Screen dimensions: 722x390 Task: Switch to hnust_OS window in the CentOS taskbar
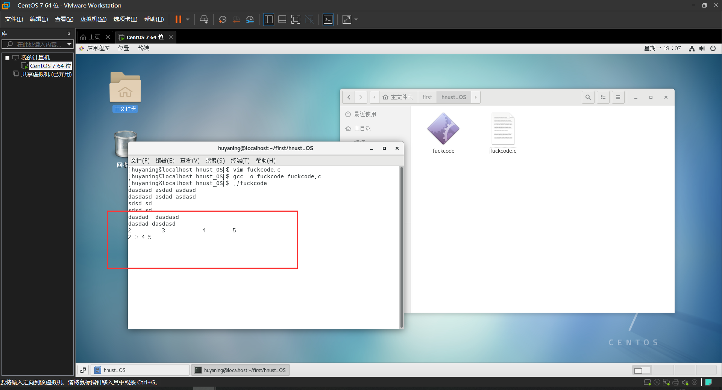pyautogui.click(x=140, y=370)
